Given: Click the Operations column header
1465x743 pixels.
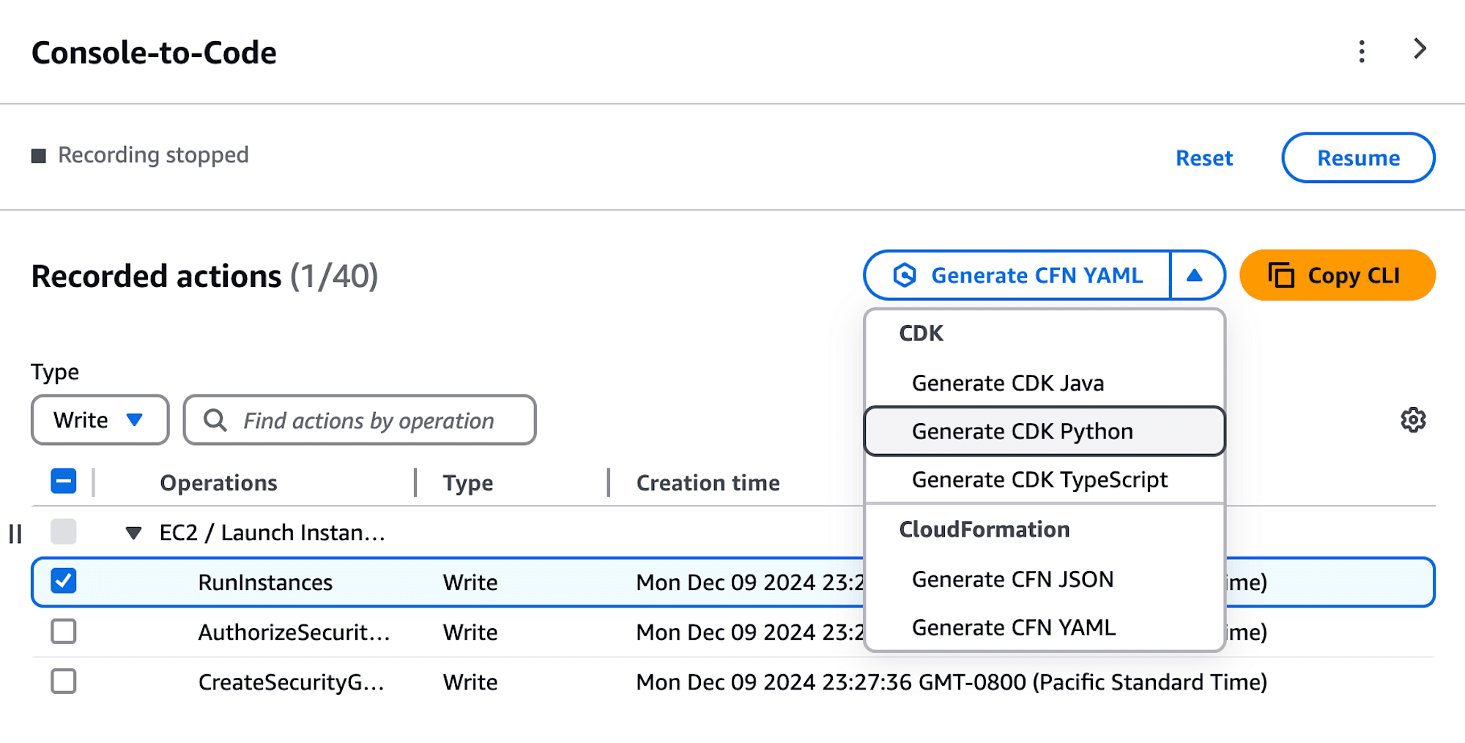Looking at the screenshot, I should tap(218, 483).
